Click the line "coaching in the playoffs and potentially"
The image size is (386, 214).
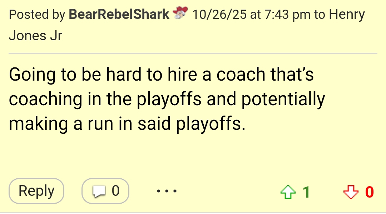click(x=167, y=99)
